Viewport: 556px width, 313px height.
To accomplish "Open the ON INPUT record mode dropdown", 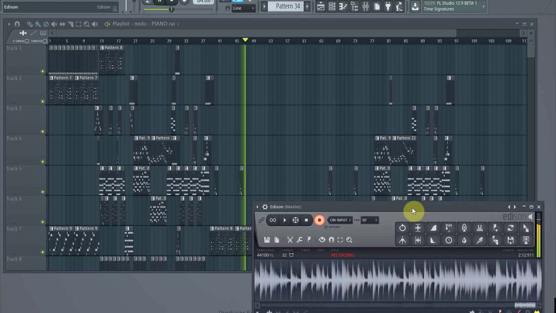I will click(x=341, y=220).
